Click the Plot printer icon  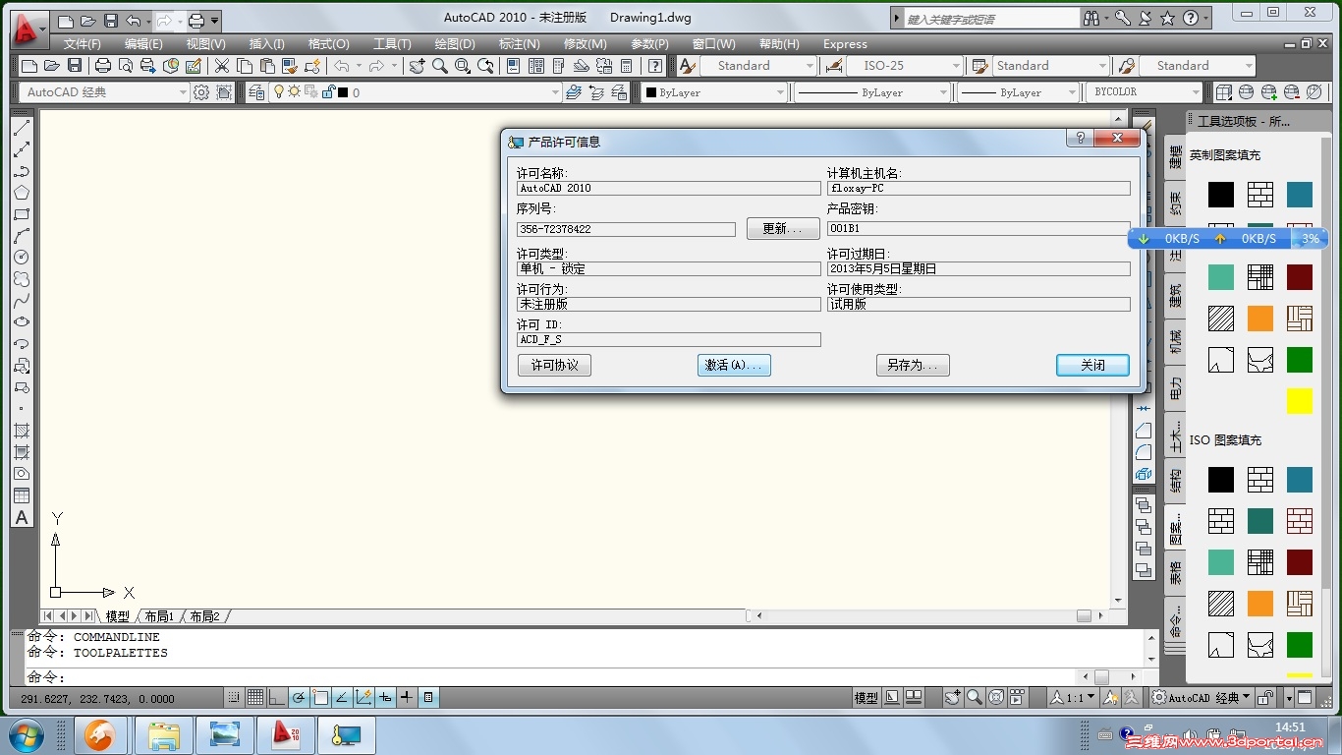point(103,66)
